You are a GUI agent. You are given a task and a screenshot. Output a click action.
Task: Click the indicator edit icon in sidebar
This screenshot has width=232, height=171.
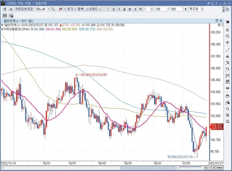227,30
